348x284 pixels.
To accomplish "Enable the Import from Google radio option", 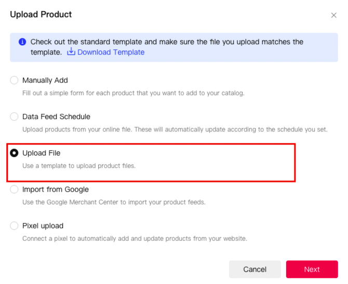I will [14, 189].
